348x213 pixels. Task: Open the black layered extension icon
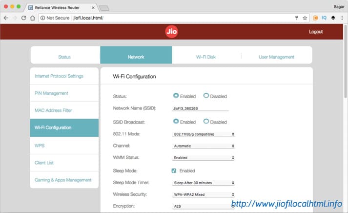tap(333, 18)
